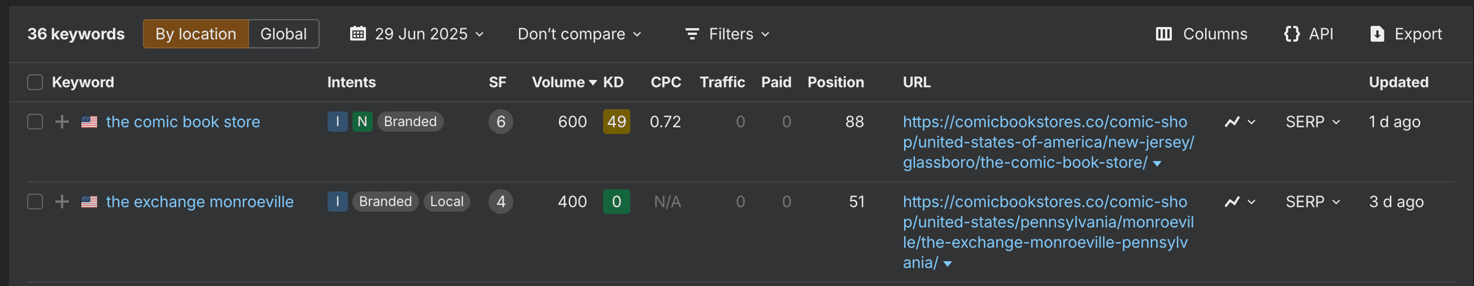Open 'the exchange monroeville' keyword link
Viewport: 1474px width, 286px height.
coord(200,201)
